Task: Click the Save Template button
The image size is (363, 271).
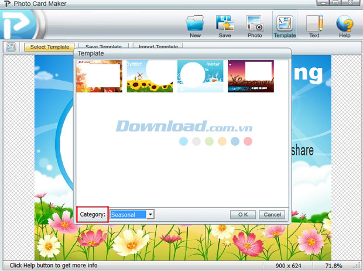Action: 104,47
